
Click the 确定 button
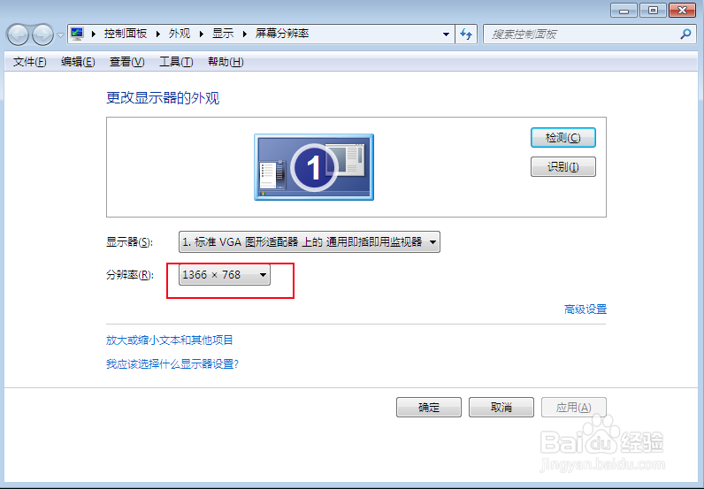(429, 408)
